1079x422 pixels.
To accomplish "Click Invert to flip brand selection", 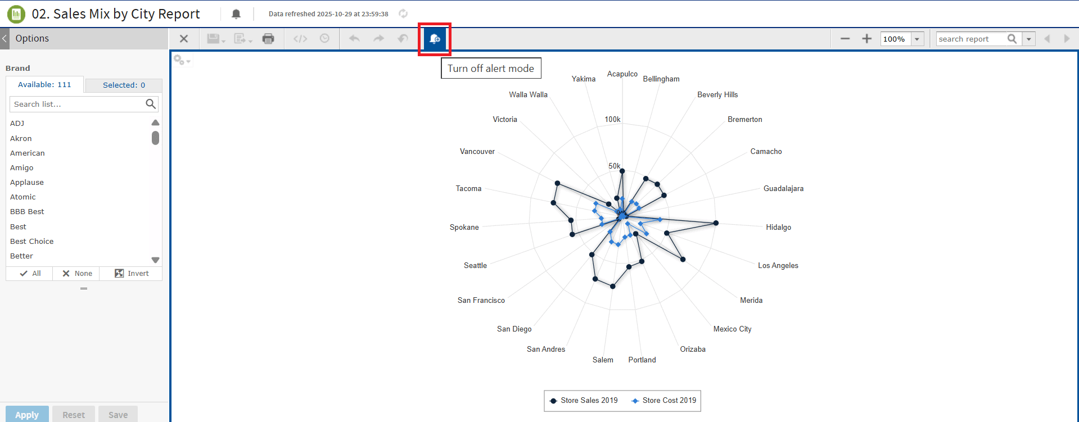I will pos(132,274).
